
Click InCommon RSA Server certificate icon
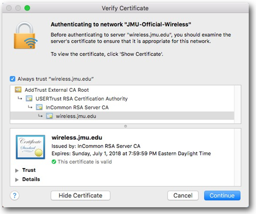click(x=39, y=107)
